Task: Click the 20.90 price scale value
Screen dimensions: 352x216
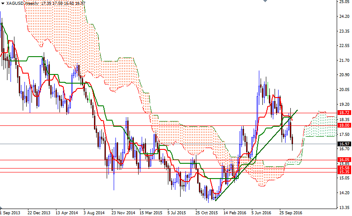Action: tap(345, 75)
